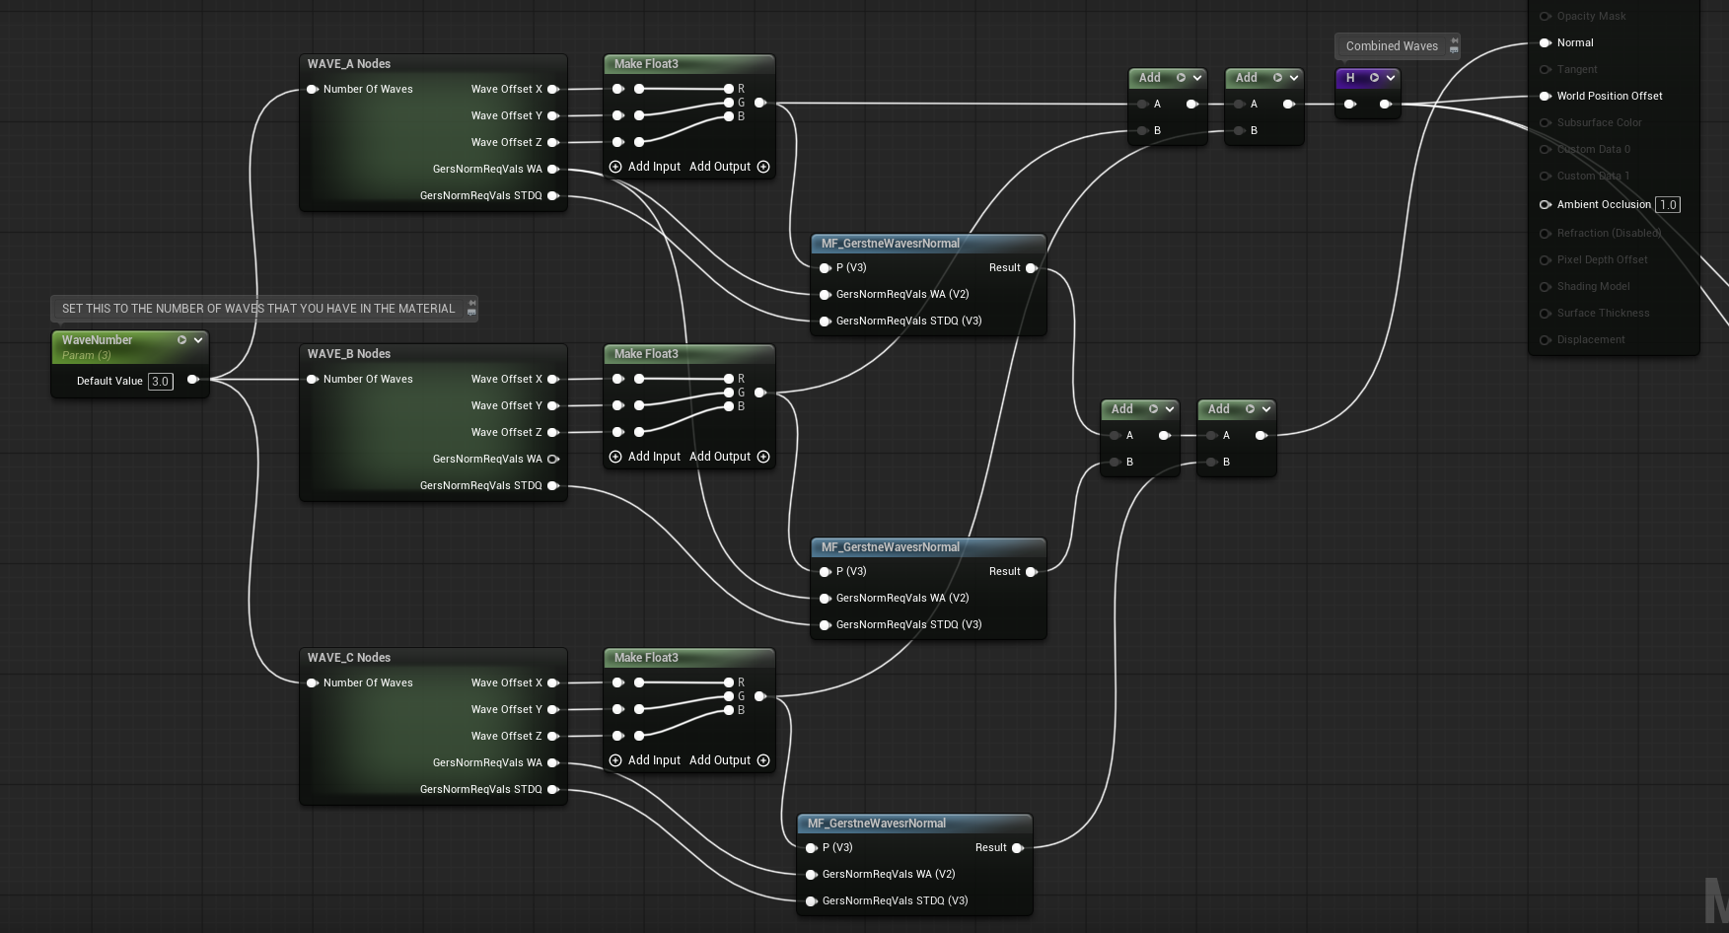
Task: Click the GersNormReqVals STDQ pin on WAVE_A Nodes
Action: [553, 195]
